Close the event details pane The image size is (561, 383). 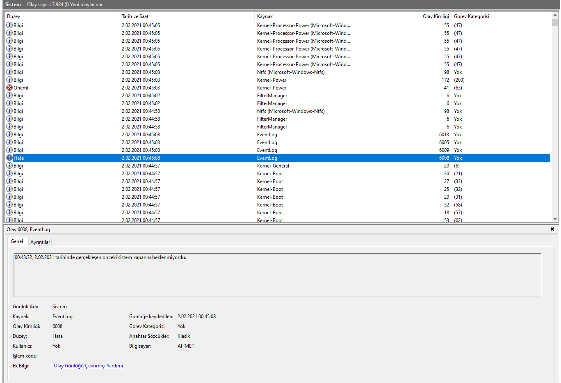(552, 229)
